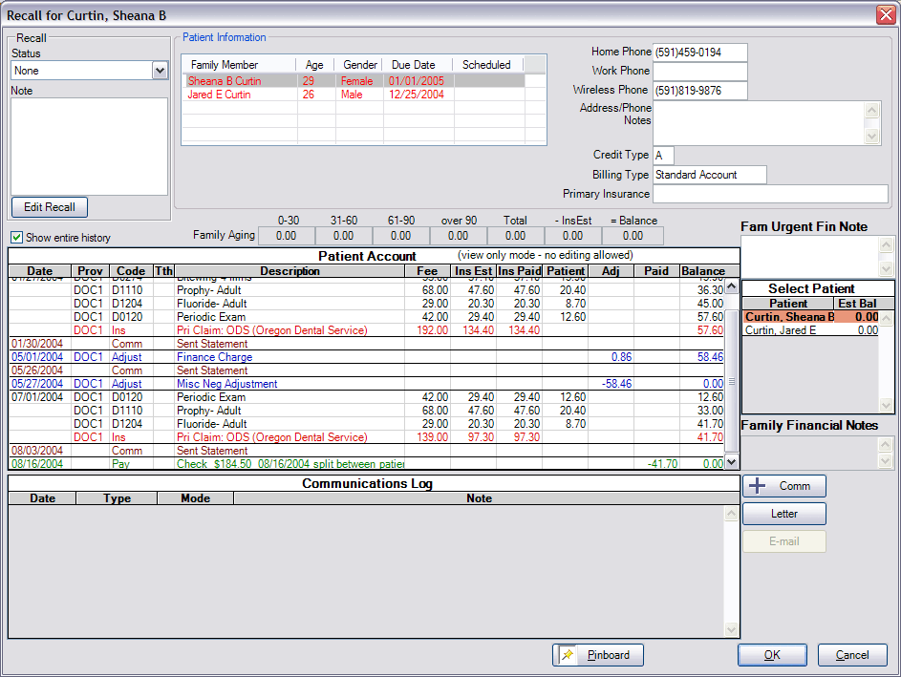Click the Comm button with plus icon
Image resolution: width=901 pixels, height=677 pixels.
(783, 486)
